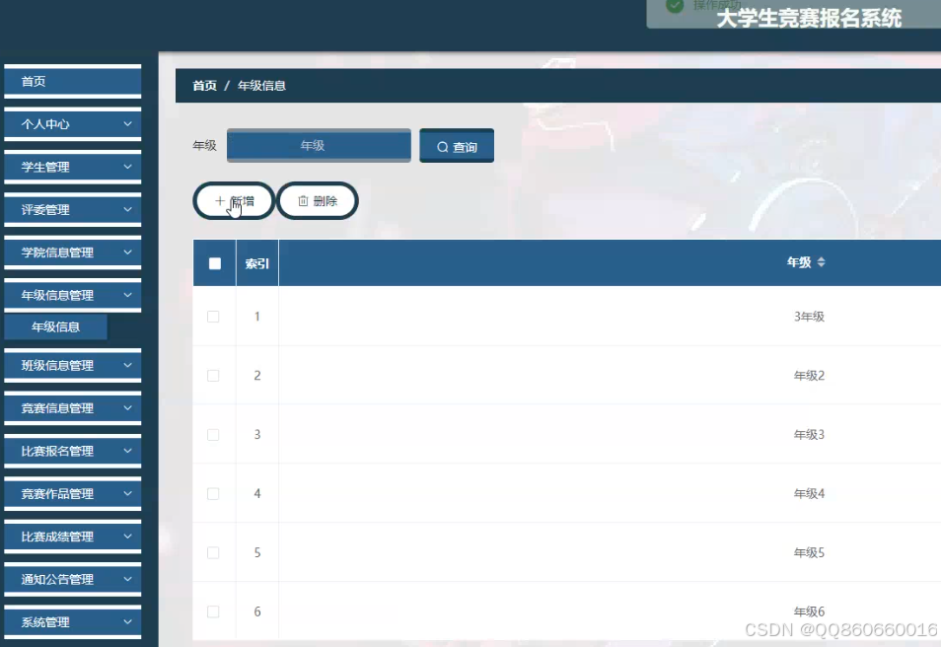Select 首页 in the sidebar navigation
This screenshot has height=647, width=941.
[x=72, y=81]
